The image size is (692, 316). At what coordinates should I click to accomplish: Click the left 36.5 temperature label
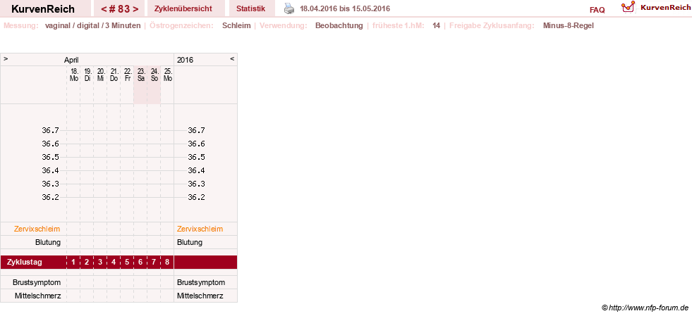(50, 157)
